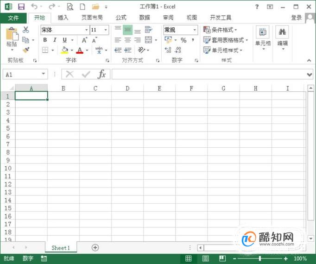
Task: Decrease the indent
Action: pos(118,50)
